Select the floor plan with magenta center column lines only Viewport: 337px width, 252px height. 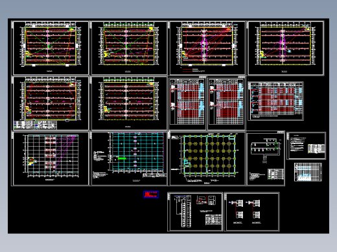pos(286,48)
